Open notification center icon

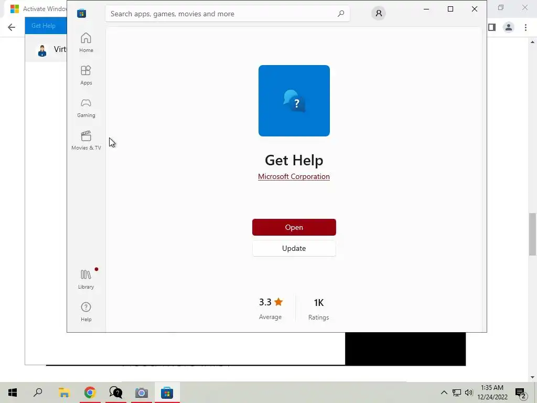tap(521, 393)
